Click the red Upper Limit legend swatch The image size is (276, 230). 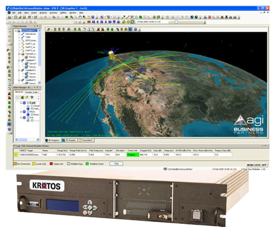(x=51, y=164)
